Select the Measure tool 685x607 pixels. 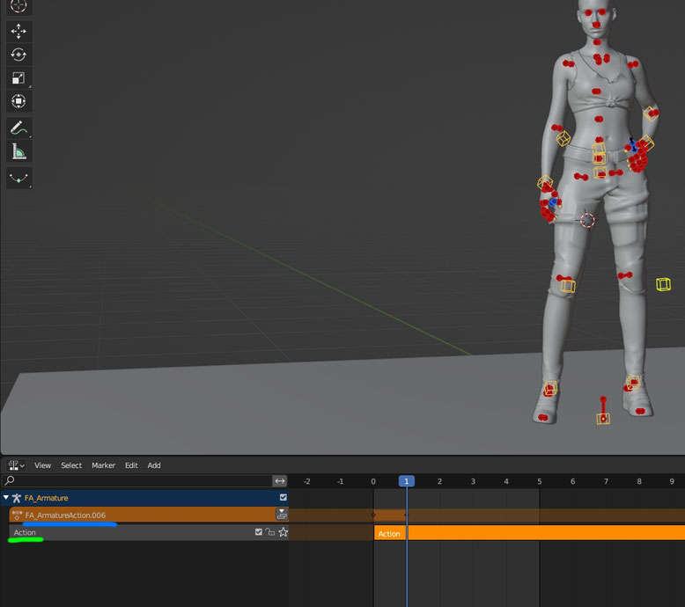[x=18, y=152]
